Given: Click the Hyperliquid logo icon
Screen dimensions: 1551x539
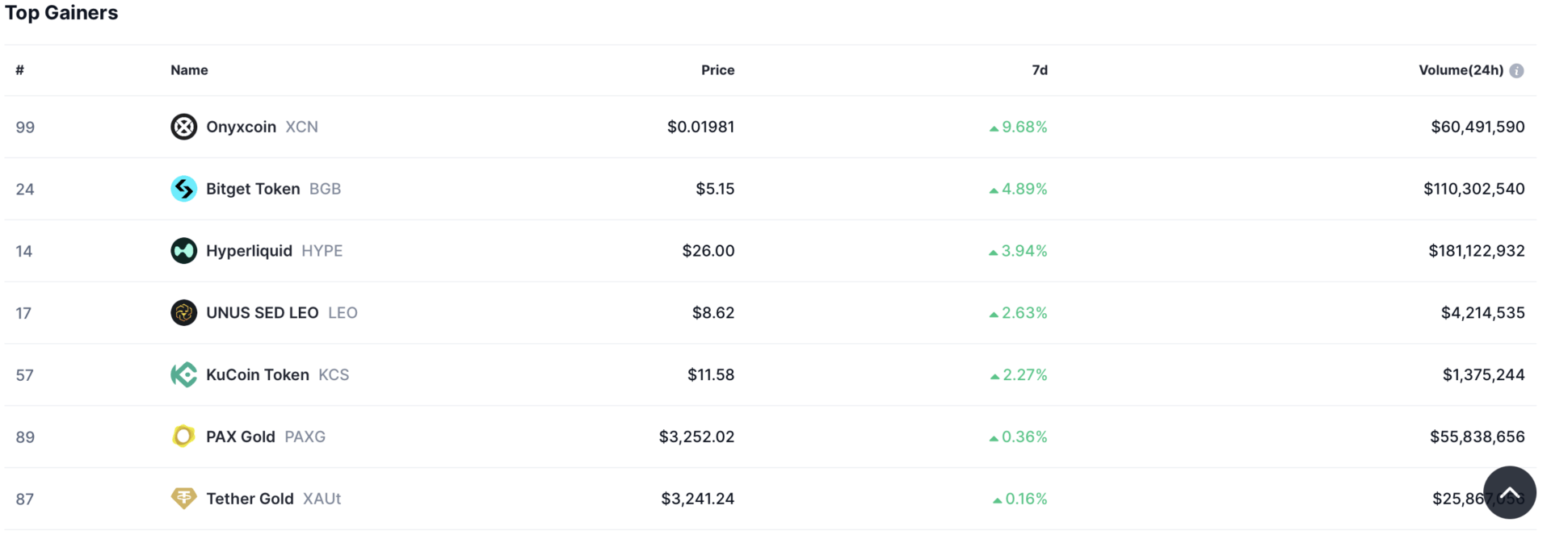Looking at the screenshot, I should [183, 251].
